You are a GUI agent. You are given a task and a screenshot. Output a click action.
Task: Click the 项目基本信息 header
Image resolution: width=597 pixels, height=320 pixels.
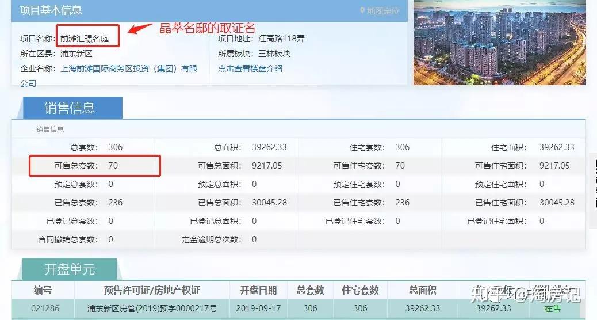point(51,10)
